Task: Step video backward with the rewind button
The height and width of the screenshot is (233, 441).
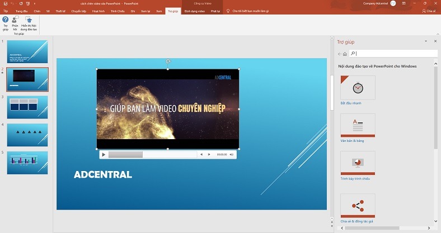Action: pyautogui.click(x=201, y=154)
